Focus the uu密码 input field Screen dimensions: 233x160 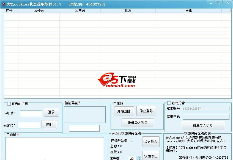29,125
